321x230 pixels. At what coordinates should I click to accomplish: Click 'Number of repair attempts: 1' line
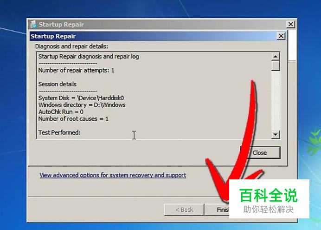(77, 70)
